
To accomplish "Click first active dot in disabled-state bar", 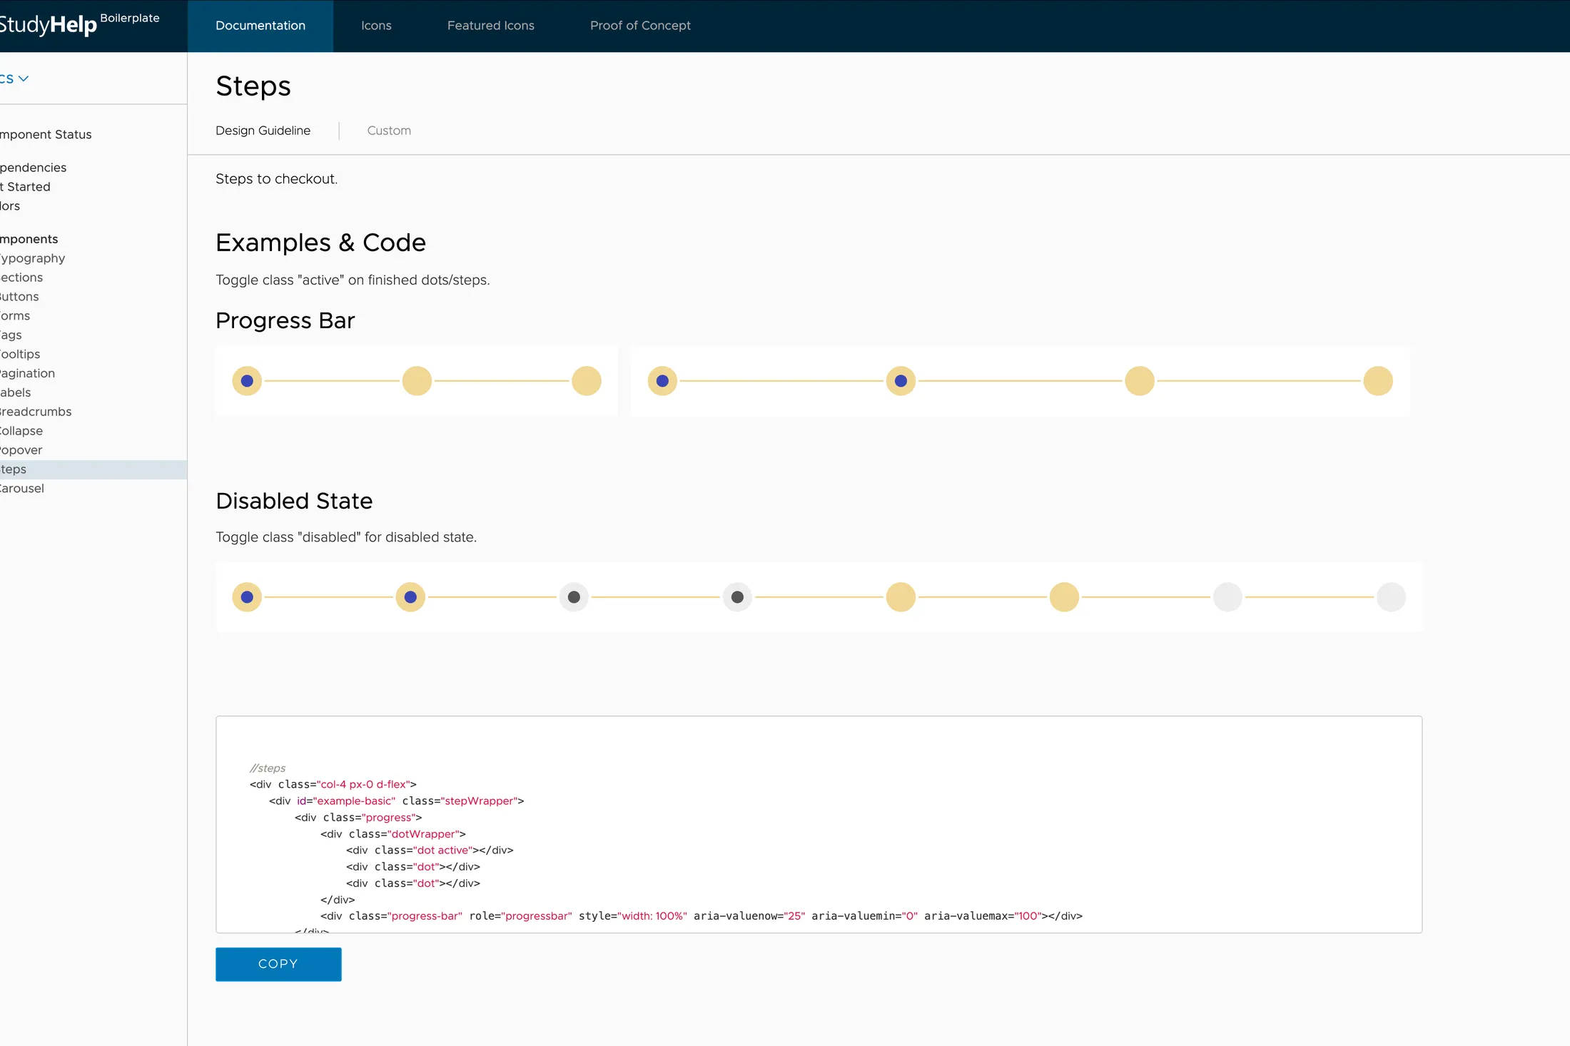I will [247, 597].
